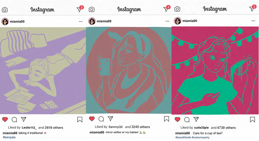View liker Leslie112_ profile
259x141 pixels.
(29, 128)
